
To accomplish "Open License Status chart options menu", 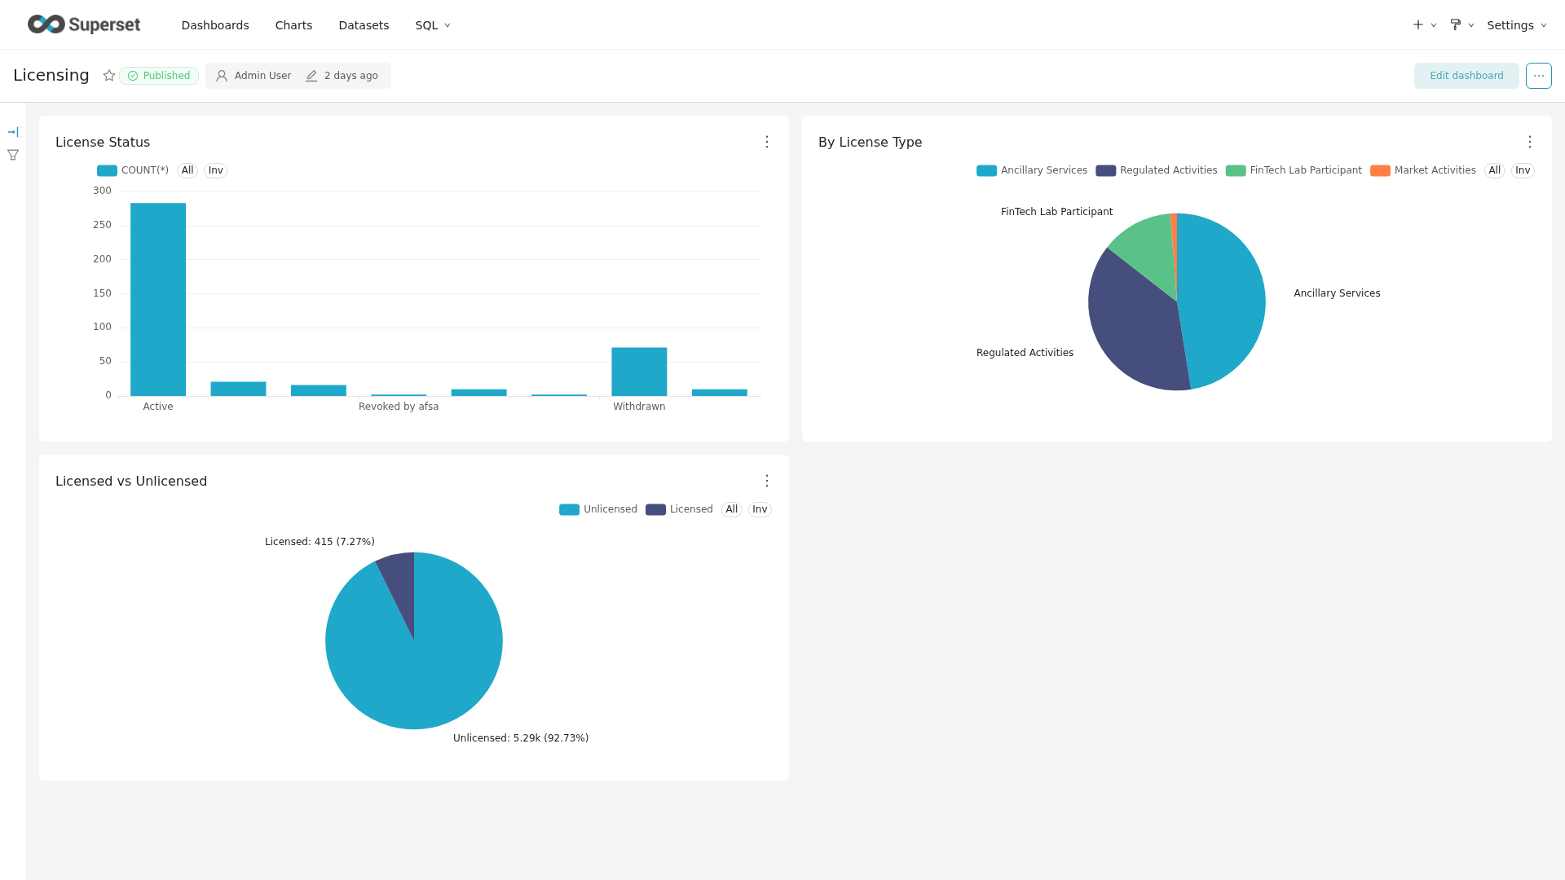I will [767, 142].
